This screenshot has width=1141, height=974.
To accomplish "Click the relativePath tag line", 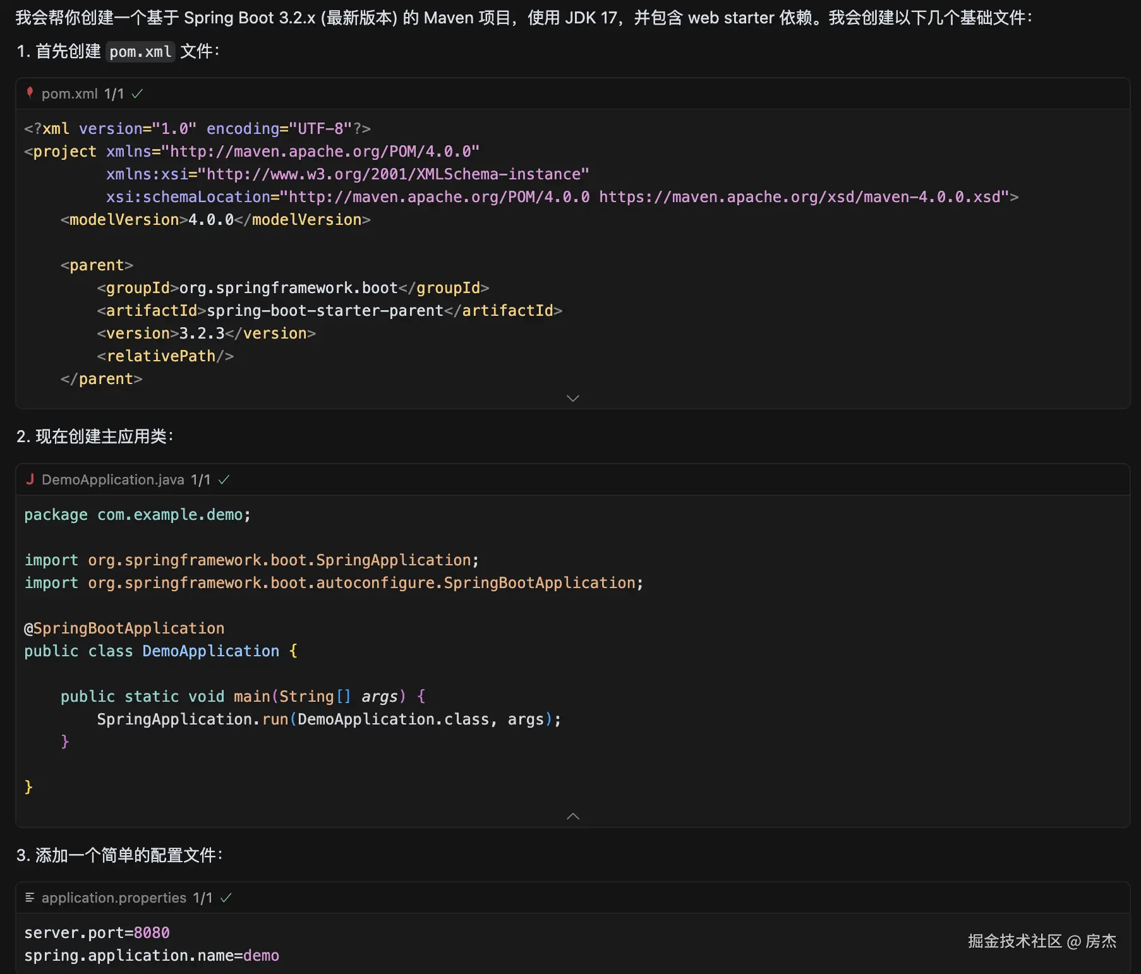I will tap(165, 356).
